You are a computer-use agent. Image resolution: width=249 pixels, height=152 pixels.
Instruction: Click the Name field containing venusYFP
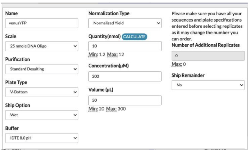[x=42, y=23]
